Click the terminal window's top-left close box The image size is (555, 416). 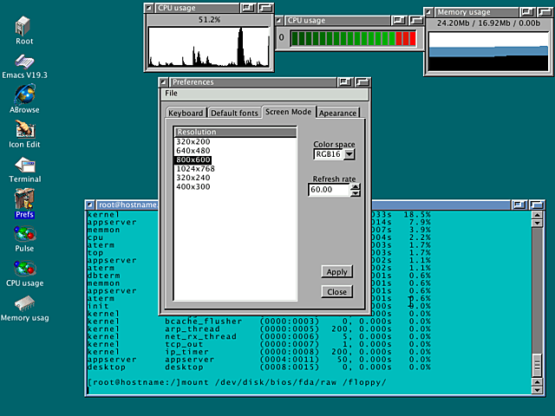coord(90,205)
